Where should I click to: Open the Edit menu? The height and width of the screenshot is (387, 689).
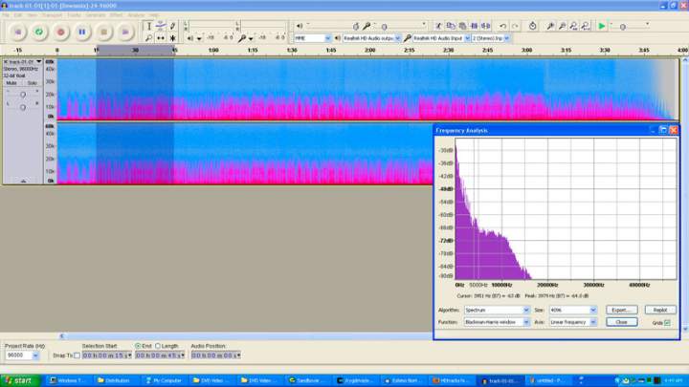pyautogui.click(x=18, y=15)
